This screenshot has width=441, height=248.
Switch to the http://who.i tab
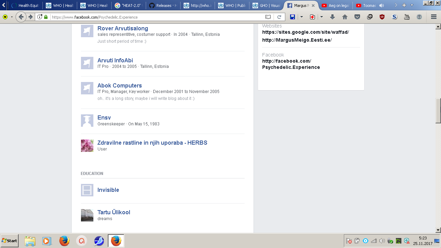[x=197, y=6]
